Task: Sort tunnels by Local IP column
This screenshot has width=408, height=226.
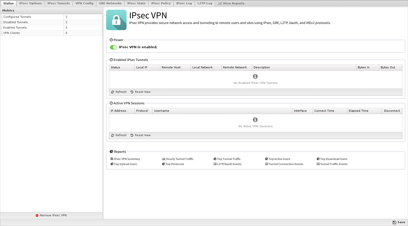Action: 147,68
